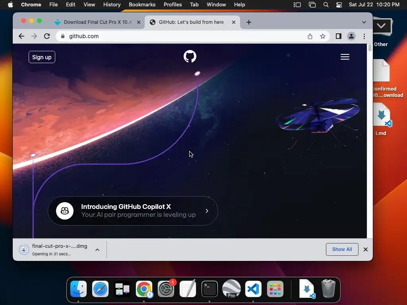
Task: Open the File menu
Action: [54, 5]
